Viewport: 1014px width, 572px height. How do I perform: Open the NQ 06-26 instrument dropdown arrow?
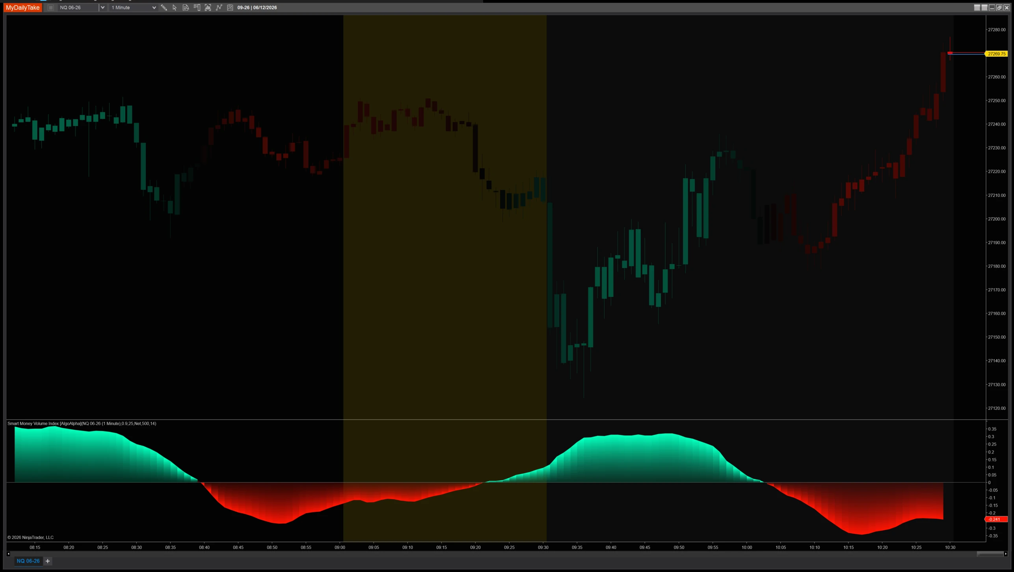(102, 7)
